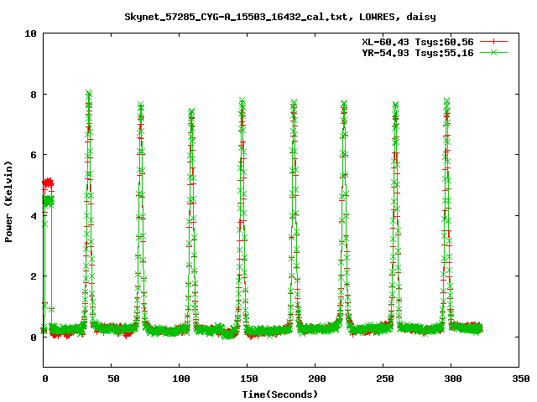This screenshot has width=537, height=402.
Task: Click the top of the peak near 145 seconds
Action: [242, 102]
